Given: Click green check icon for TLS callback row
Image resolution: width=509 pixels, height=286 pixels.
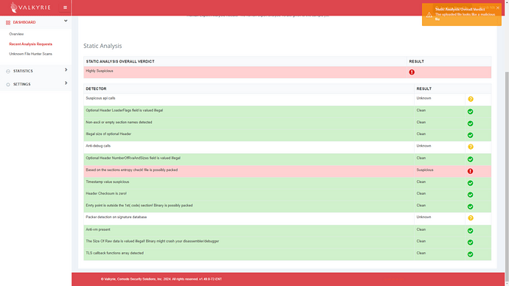Looking at the screenshot, I should coord(470,254).
